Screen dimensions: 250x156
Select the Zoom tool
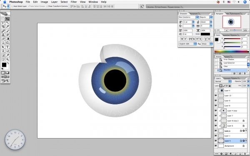pos(7,59)
